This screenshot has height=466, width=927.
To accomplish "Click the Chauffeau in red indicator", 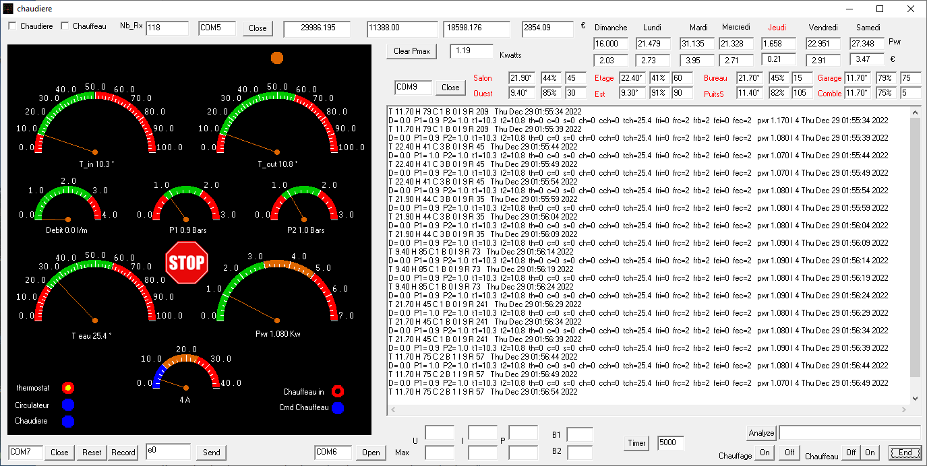I will point(337,391).
